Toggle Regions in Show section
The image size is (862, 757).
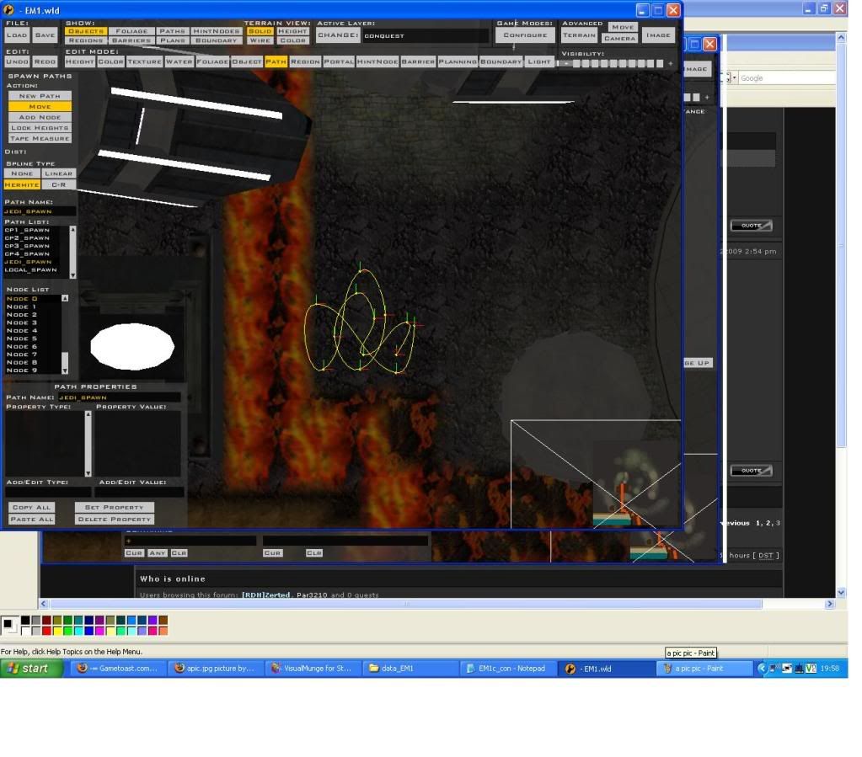coord(86,40)
